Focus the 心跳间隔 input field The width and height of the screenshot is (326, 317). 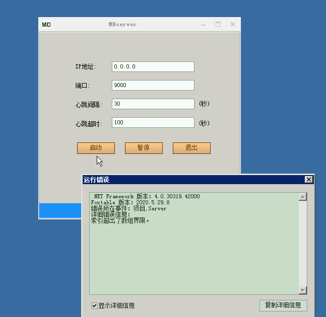153,104
